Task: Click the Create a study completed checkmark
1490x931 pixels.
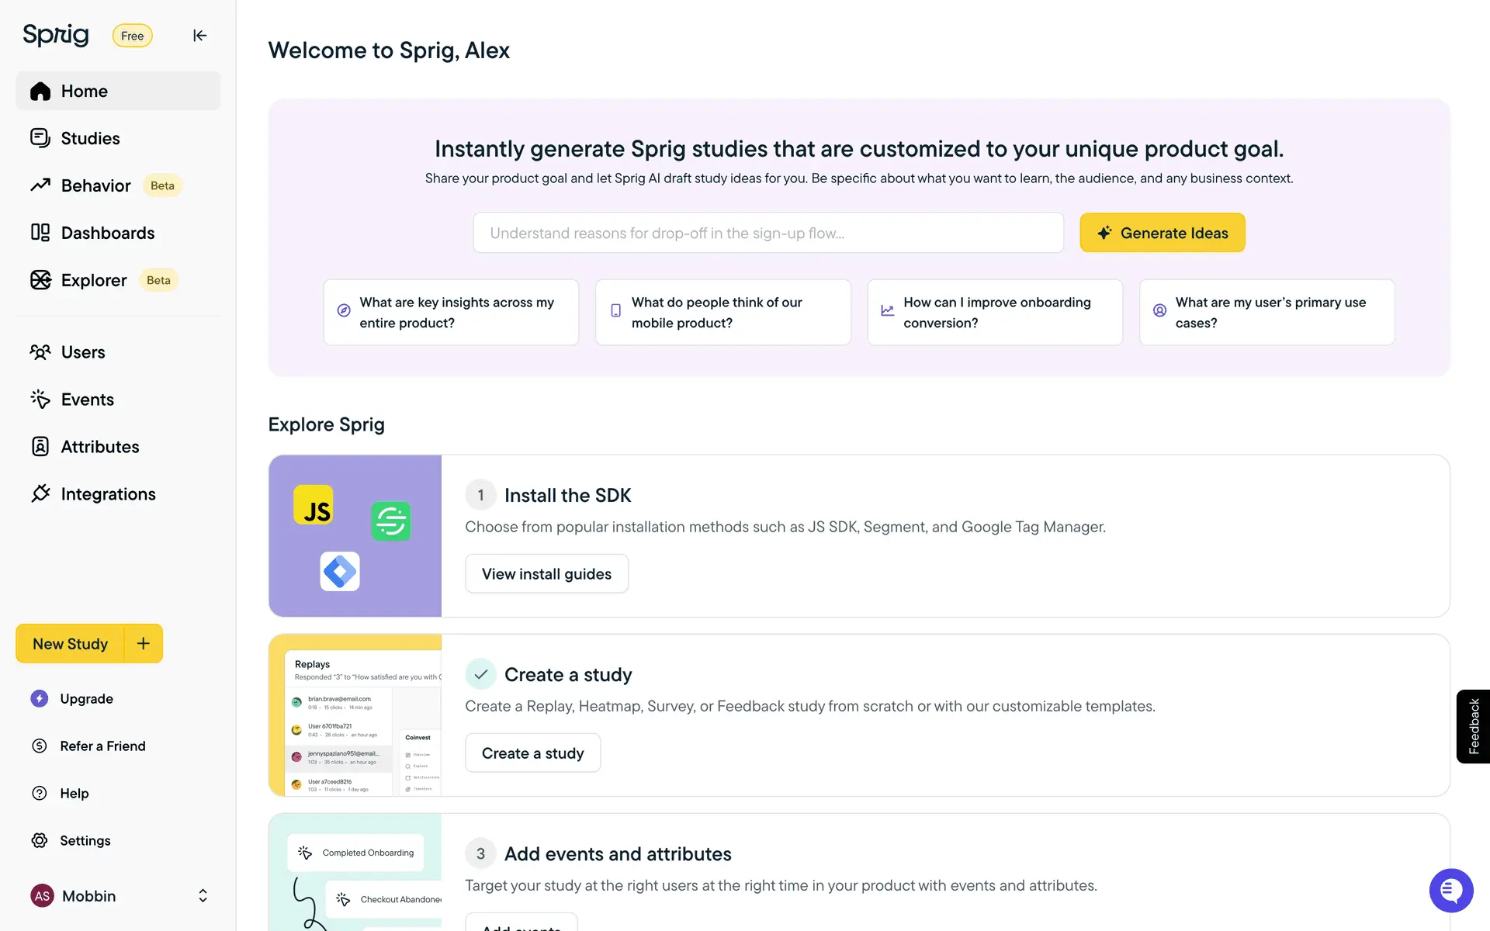Action: [480, 674]
